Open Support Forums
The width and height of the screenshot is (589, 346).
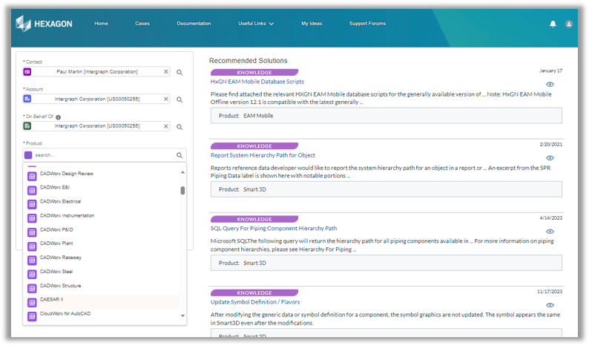click(x=367, y=23)
